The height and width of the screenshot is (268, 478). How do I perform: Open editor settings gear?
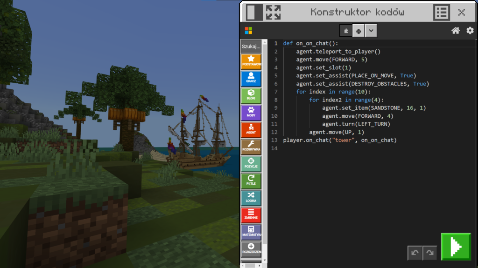pyautogui.click(x=470, y=30)
